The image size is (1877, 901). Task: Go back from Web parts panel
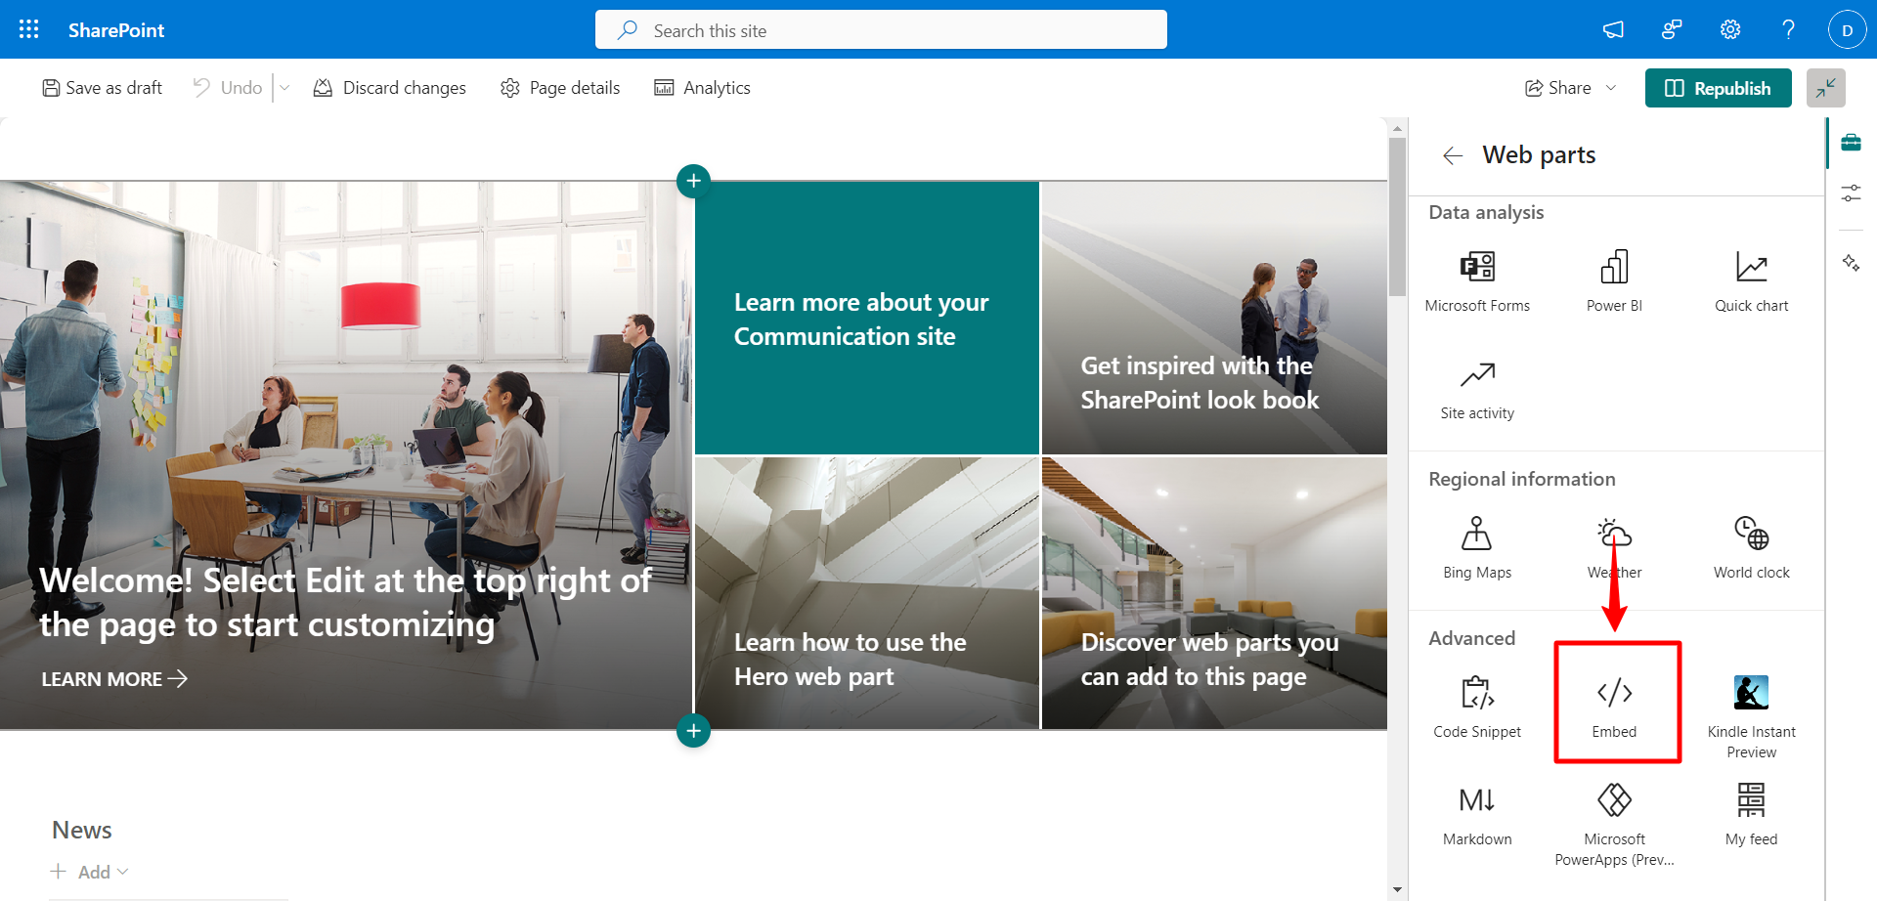coord(1453,155)
